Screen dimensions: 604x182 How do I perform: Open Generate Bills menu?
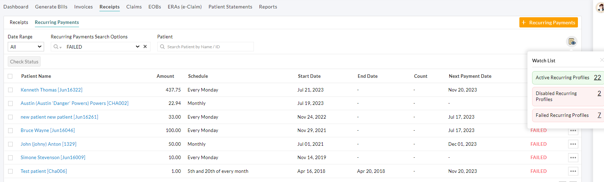[51, 7]
